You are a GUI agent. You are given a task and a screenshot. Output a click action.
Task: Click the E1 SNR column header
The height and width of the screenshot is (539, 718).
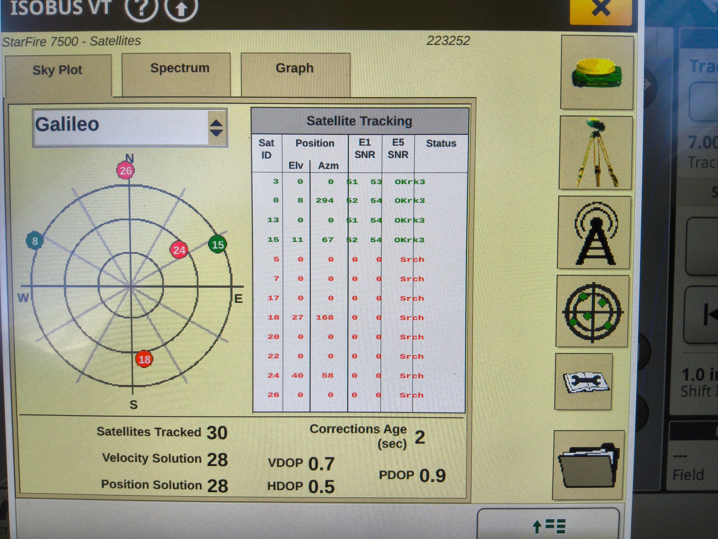pyautogui.click(x=365, y=148)
